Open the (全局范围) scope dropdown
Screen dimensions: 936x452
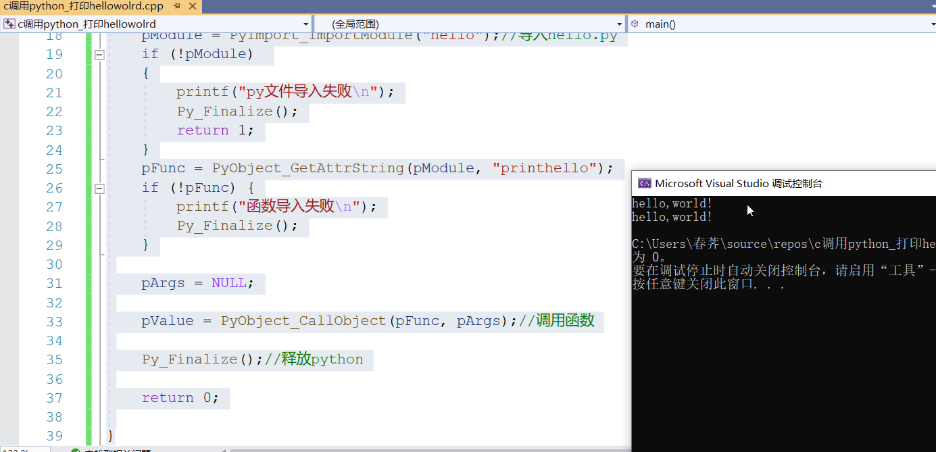click(x=619, y=24)
